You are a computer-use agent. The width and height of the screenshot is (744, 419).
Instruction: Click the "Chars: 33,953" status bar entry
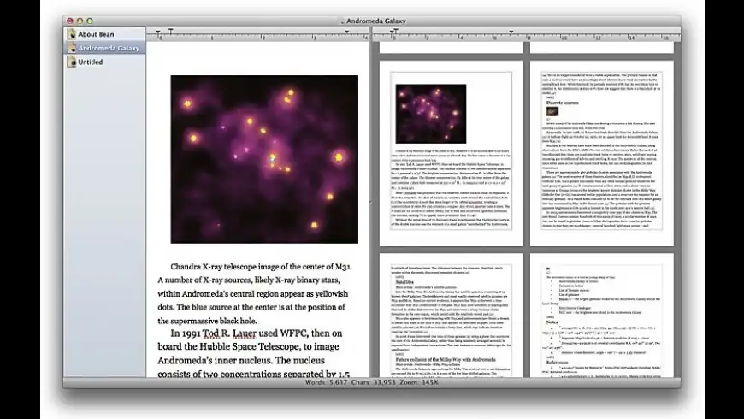point(374,382)
